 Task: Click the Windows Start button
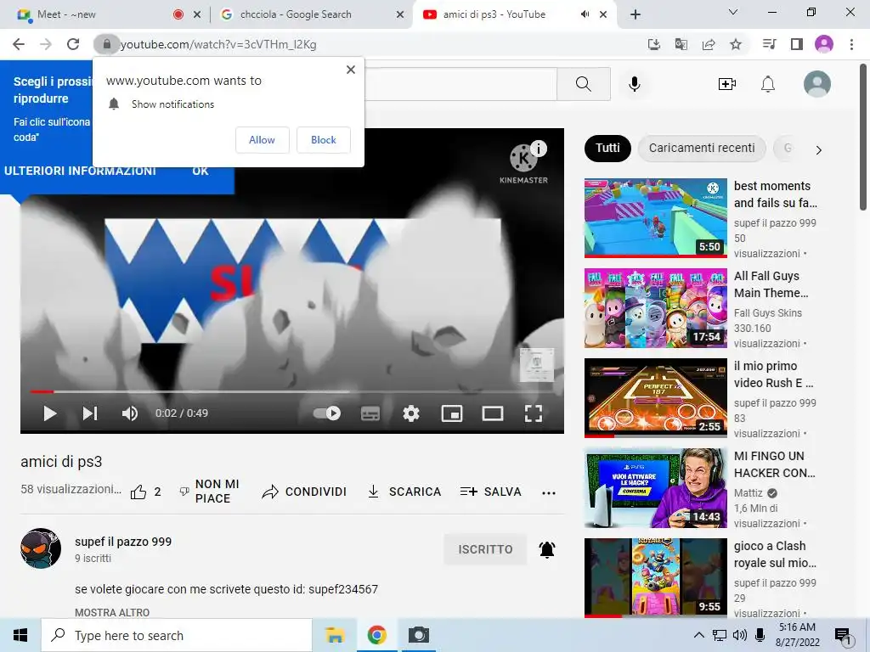click(20, 635)
